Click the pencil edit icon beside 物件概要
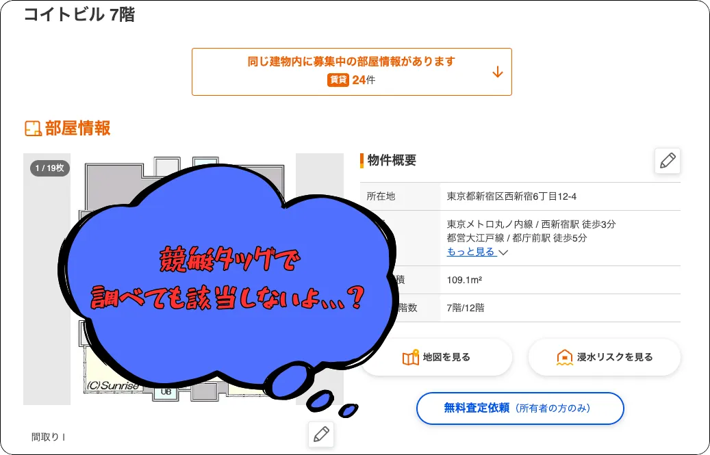The width and height of the screenshot is (710, 455). 668,161
